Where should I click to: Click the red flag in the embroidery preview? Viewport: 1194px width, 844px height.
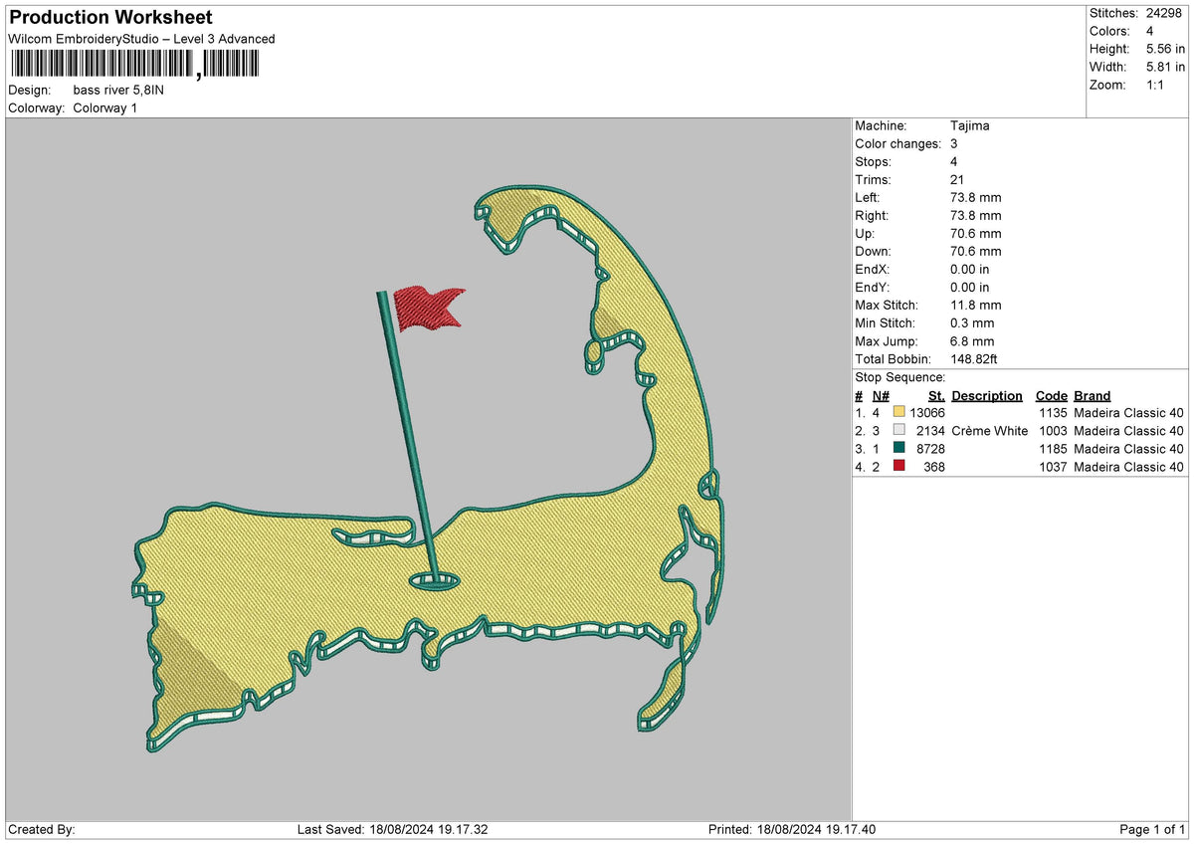(430, 308)
